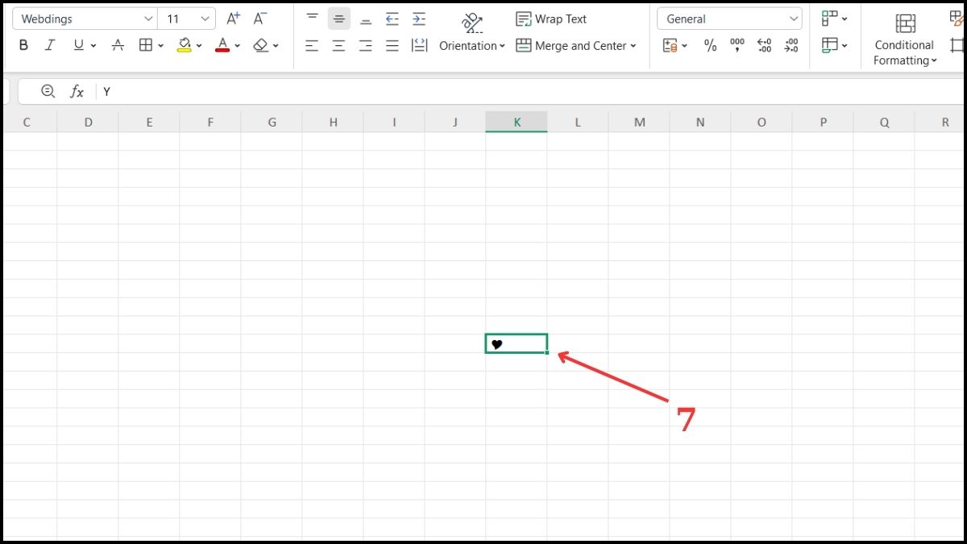
Task: Open the Orientation menu
Action: 471,46
